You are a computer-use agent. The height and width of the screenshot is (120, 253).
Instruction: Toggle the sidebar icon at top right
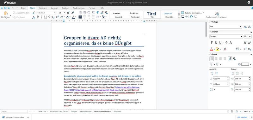click(x=251, y=8)
